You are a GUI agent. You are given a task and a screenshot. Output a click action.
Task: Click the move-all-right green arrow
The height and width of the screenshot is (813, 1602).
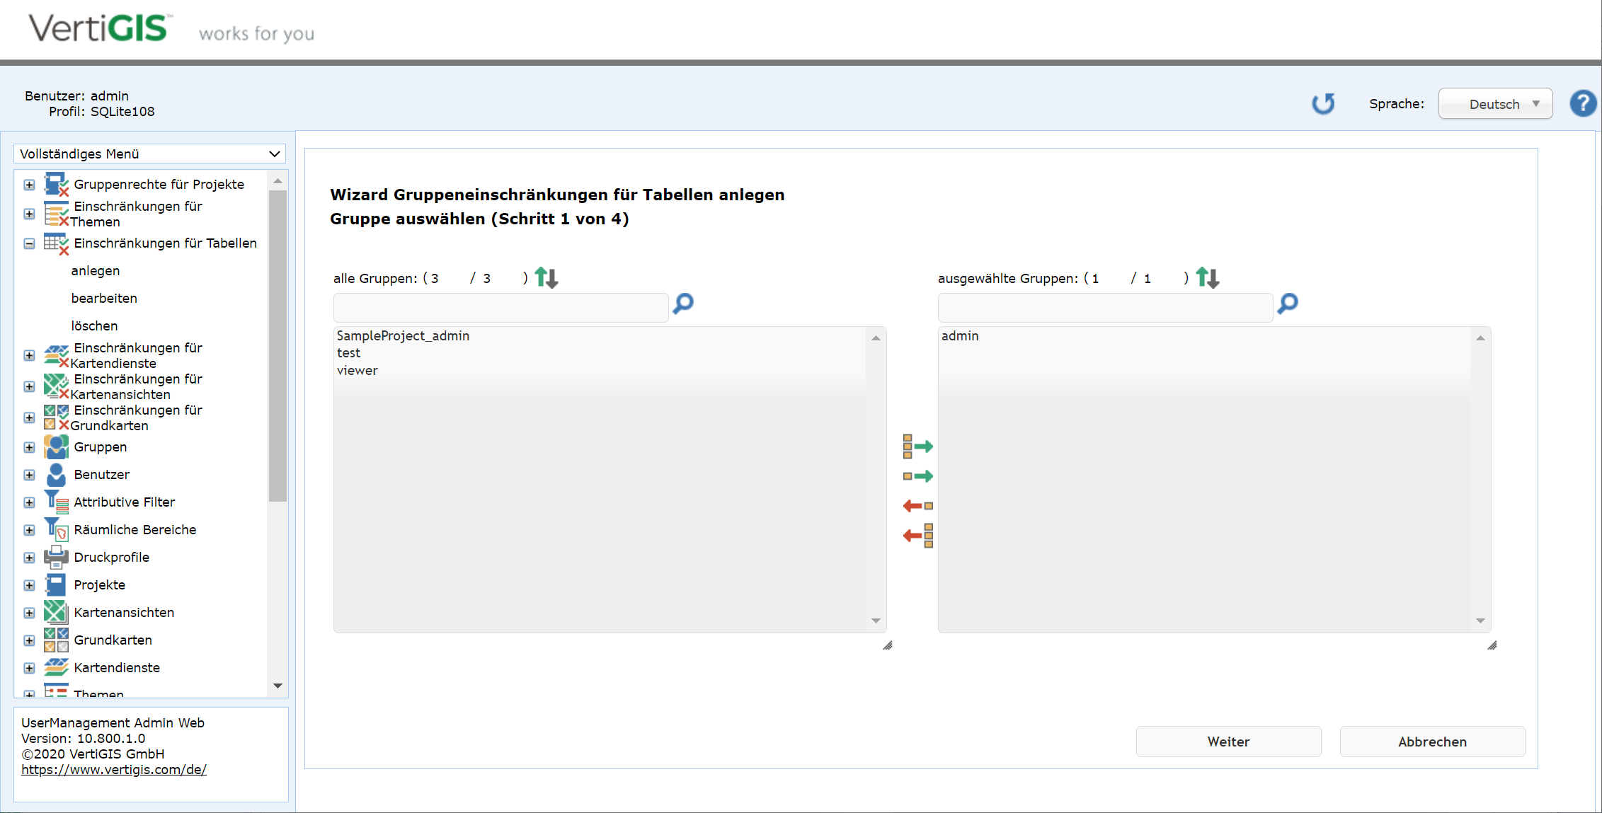coord(919,446)
